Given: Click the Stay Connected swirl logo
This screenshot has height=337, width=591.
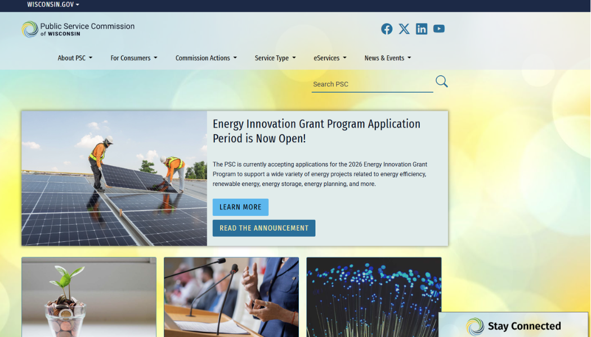Looking at the screenshot, I should tap(475, 326).
